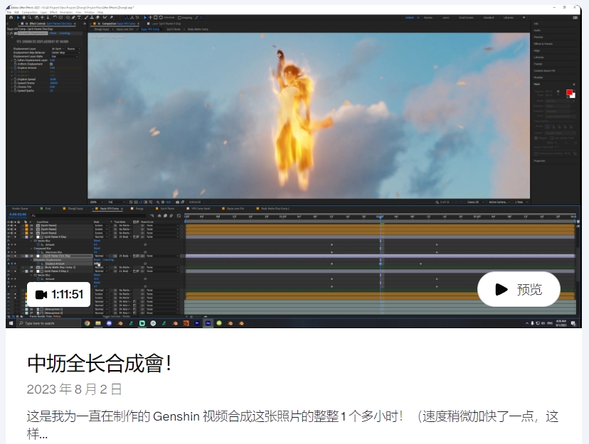
Task: Open the Displacement Map Behavior Center Map dropdown
Action: 65,53
